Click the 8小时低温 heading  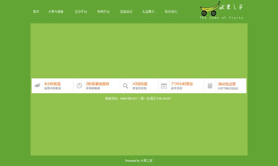[x=52, y=84]
